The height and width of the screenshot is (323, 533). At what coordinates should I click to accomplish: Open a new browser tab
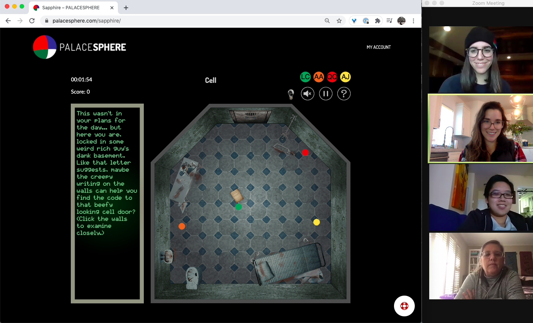(126, 7)
